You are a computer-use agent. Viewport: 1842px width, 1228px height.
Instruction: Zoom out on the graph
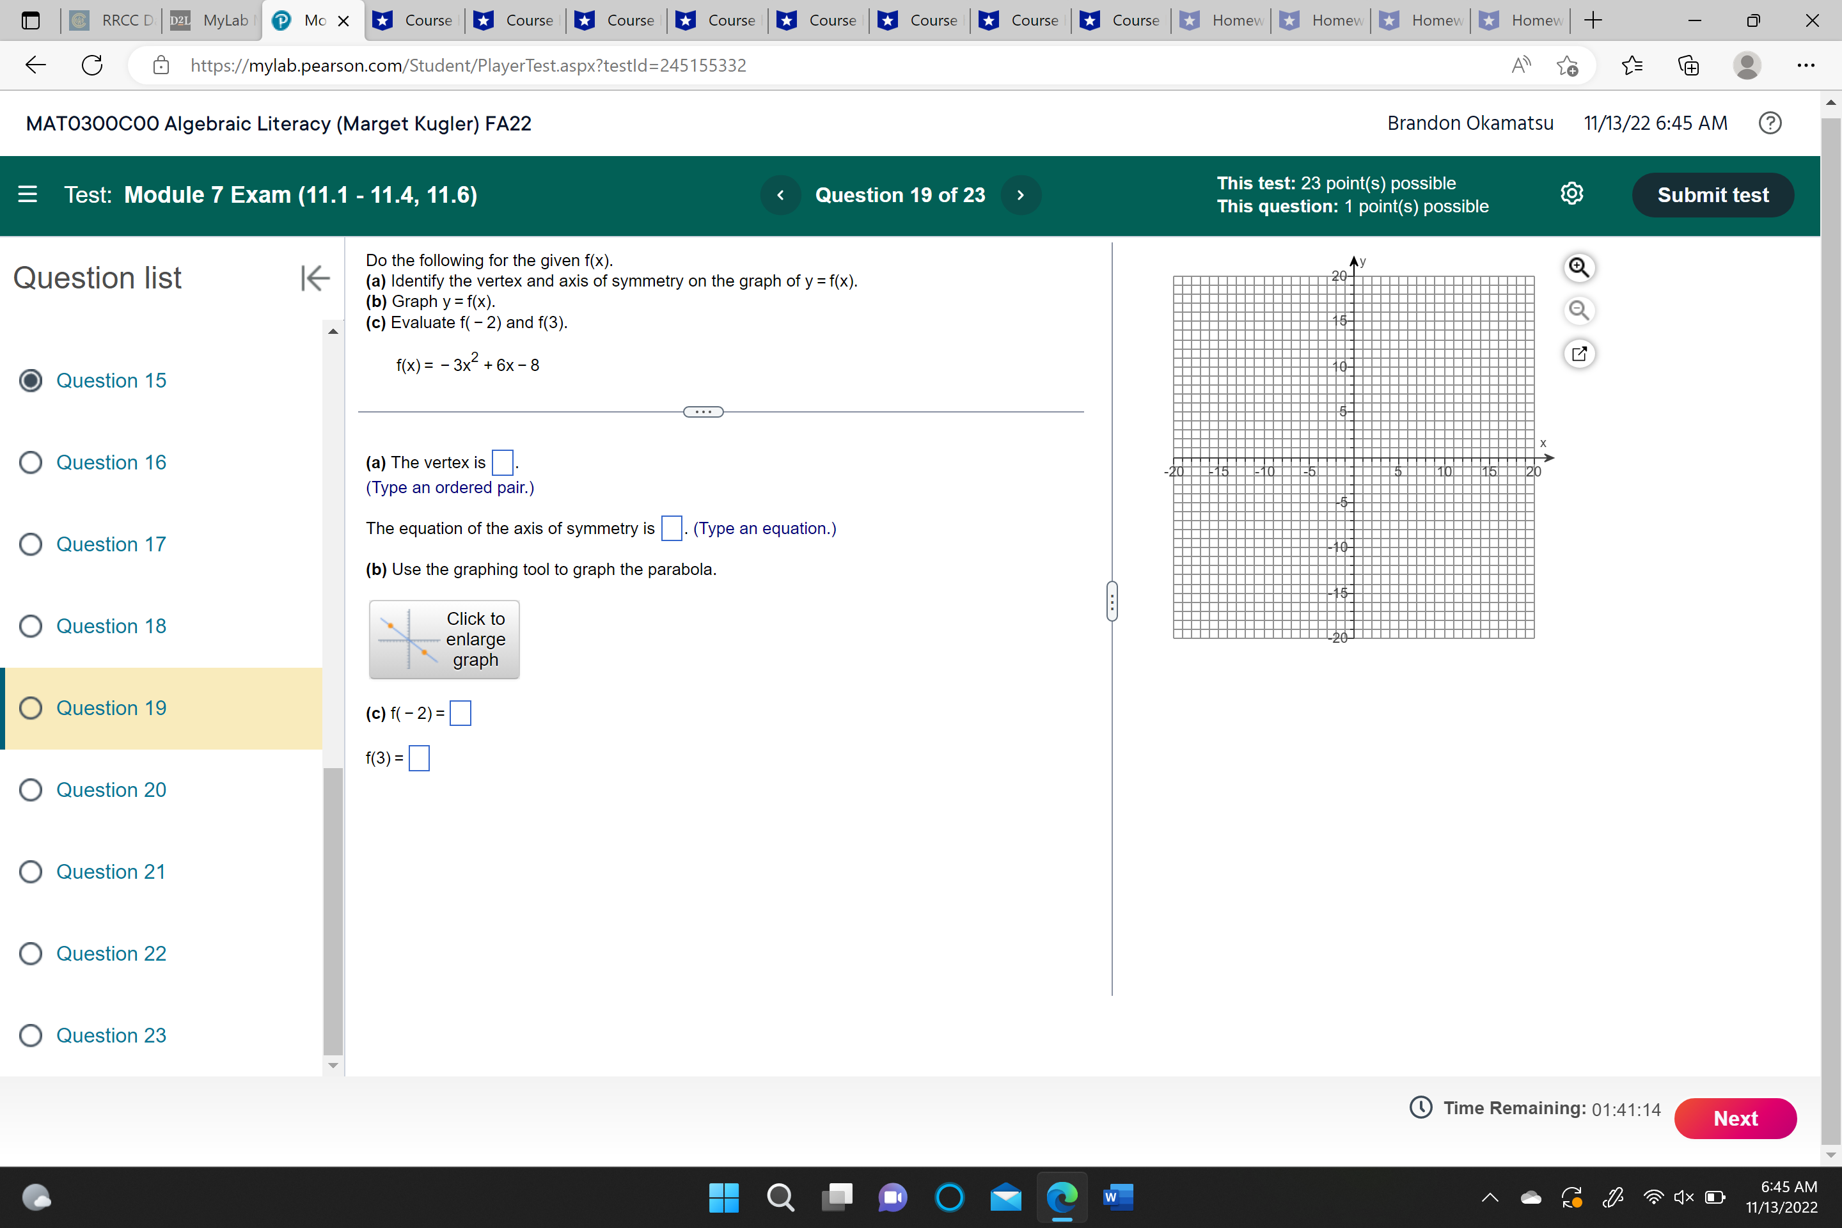(1579, 310)
